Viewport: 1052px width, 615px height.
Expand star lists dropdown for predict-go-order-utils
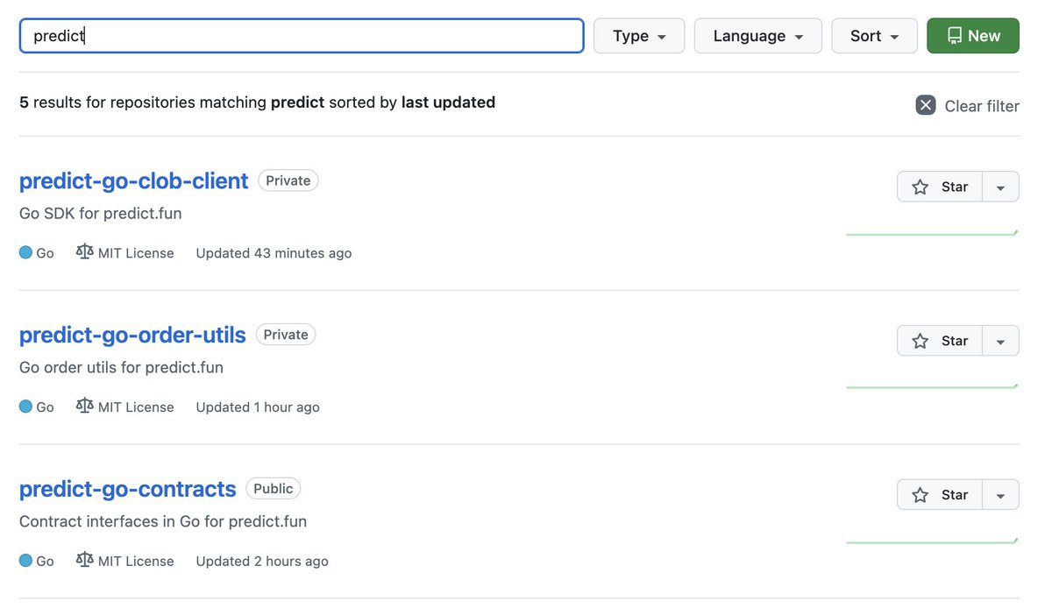point(1001,341)
